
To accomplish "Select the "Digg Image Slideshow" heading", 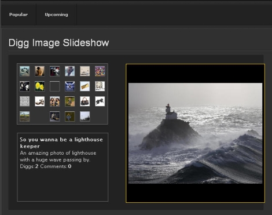I will [58, 43].
